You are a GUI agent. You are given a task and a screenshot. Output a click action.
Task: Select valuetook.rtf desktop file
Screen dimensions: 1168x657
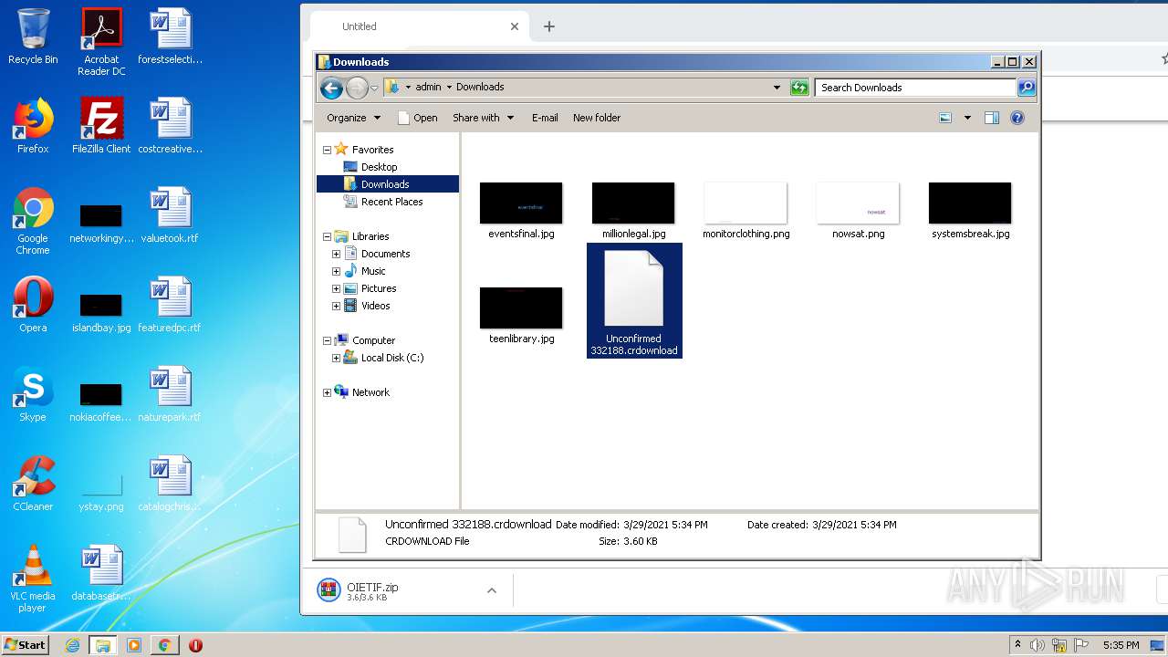[x=170, y=215]
